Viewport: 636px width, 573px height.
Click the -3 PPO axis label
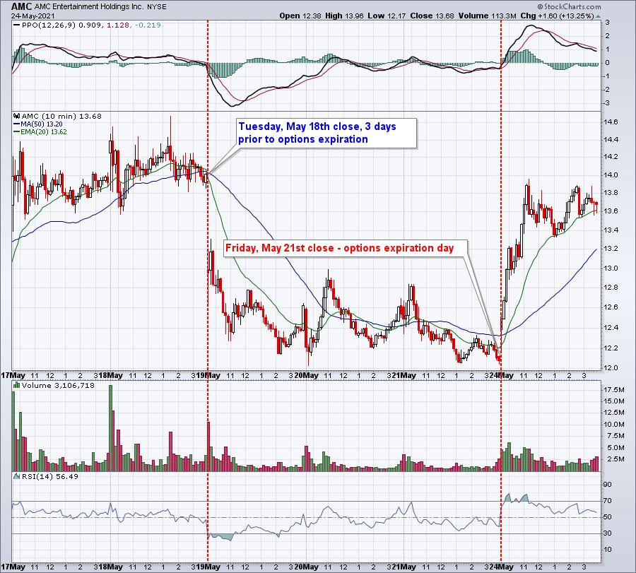coord(606,103)
